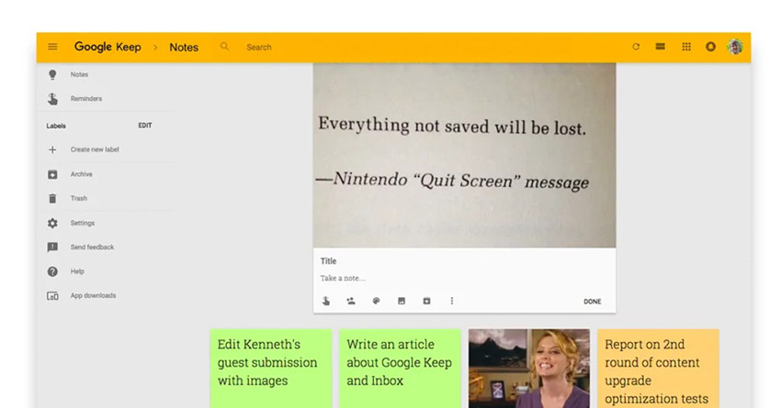Choose Create new label
The height and width of the screenshot is (408, 781).
point(95,149)
